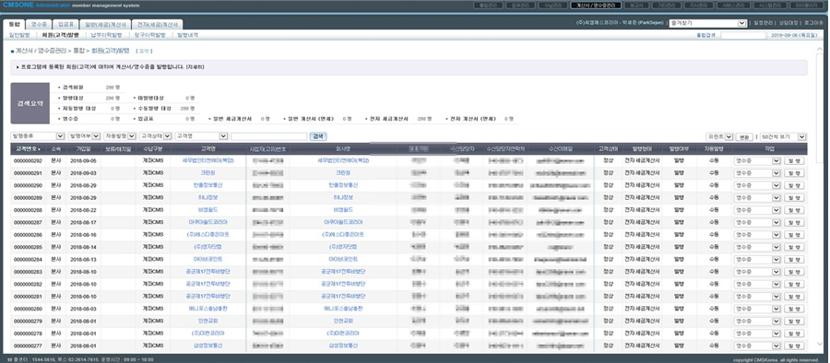This screenshot has height=363, width=830.
Task: Open customer 비엠월드 in the 고객명 column
Action: point(207,209)
